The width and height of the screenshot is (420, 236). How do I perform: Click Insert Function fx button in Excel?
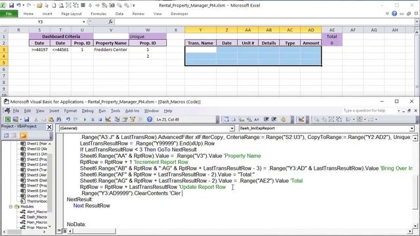click(110, 22)
